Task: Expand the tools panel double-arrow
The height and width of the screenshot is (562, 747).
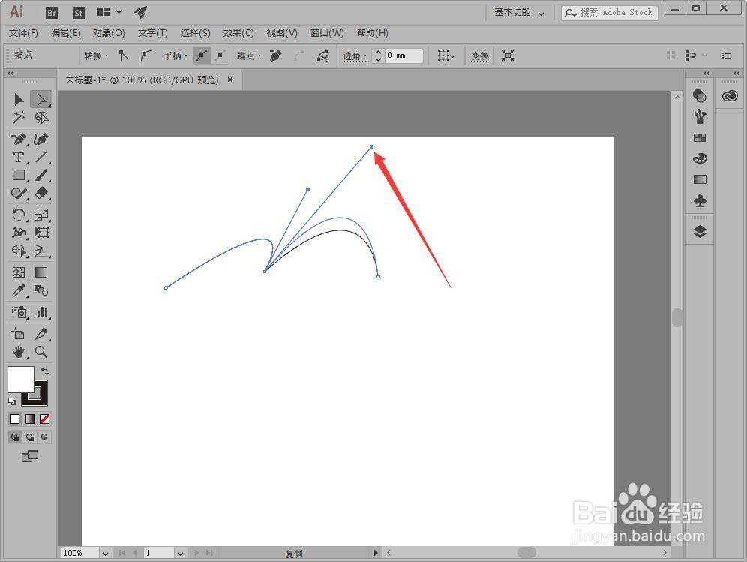Action: [10, 74]
